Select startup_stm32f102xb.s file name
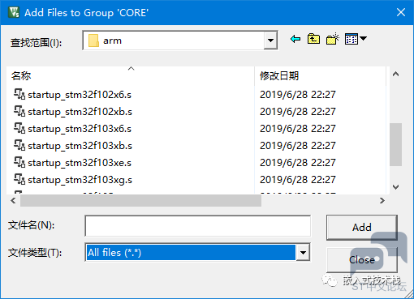This screenshot has width=414, height=299. point(80,112)
